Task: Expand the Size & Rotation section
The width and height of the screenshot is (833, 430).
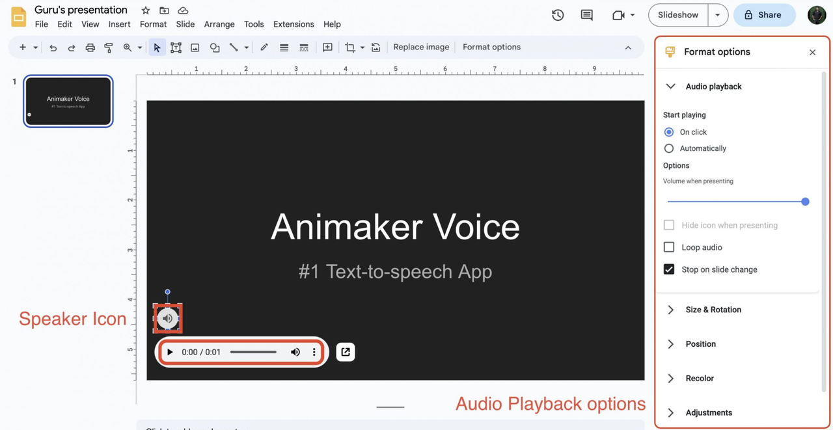Action: (671, 310)
